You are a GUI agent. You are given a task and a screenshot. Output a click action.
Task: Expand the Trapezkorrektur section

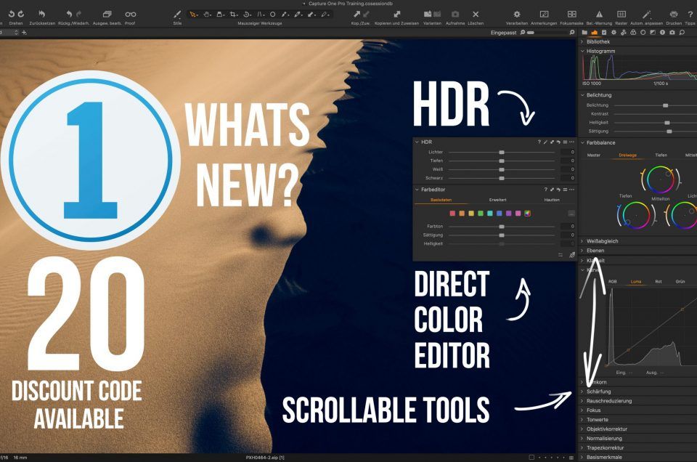[x=582, y=447]
